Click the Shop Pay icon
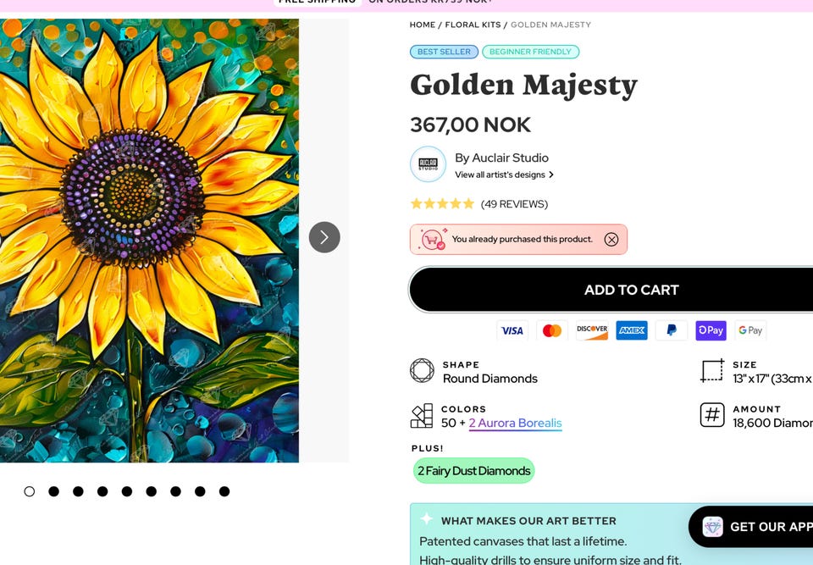Screen dimensions: 813x565 (711, 330)
